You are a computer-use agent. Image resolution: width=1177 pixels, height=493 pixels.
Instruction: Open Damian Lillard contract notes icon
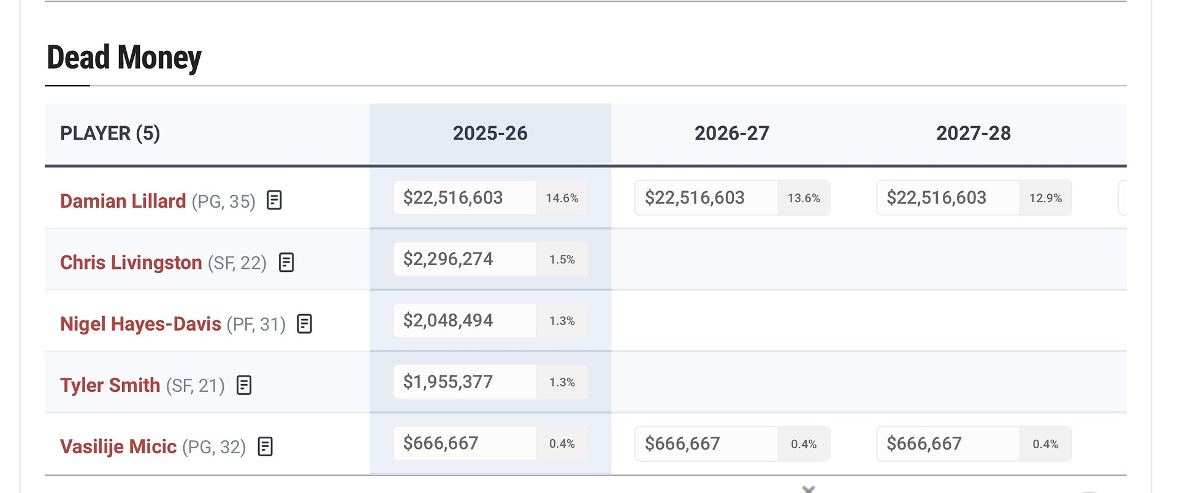[x=274, y=200]
